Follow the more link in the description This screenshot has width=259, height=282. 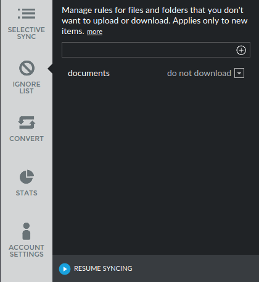tap(94, 32)
